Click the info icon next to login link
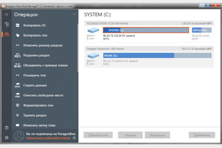 [74, 138]
